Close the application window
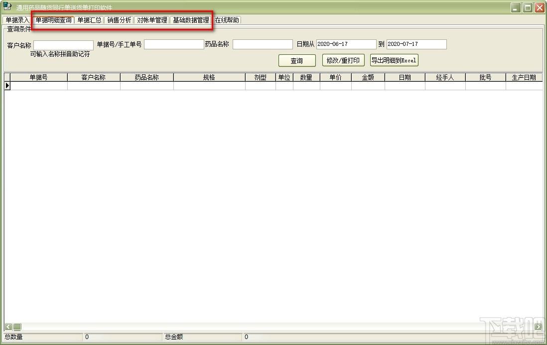The image size is (547, 345). 540,7
